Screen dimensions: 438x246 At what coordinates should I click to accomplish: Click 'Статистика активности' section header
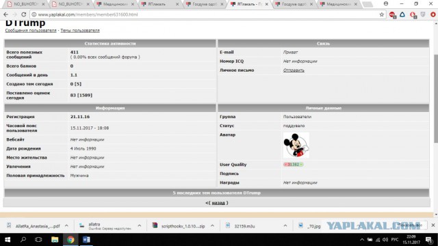pyautogui.click(x=110, y=44)
